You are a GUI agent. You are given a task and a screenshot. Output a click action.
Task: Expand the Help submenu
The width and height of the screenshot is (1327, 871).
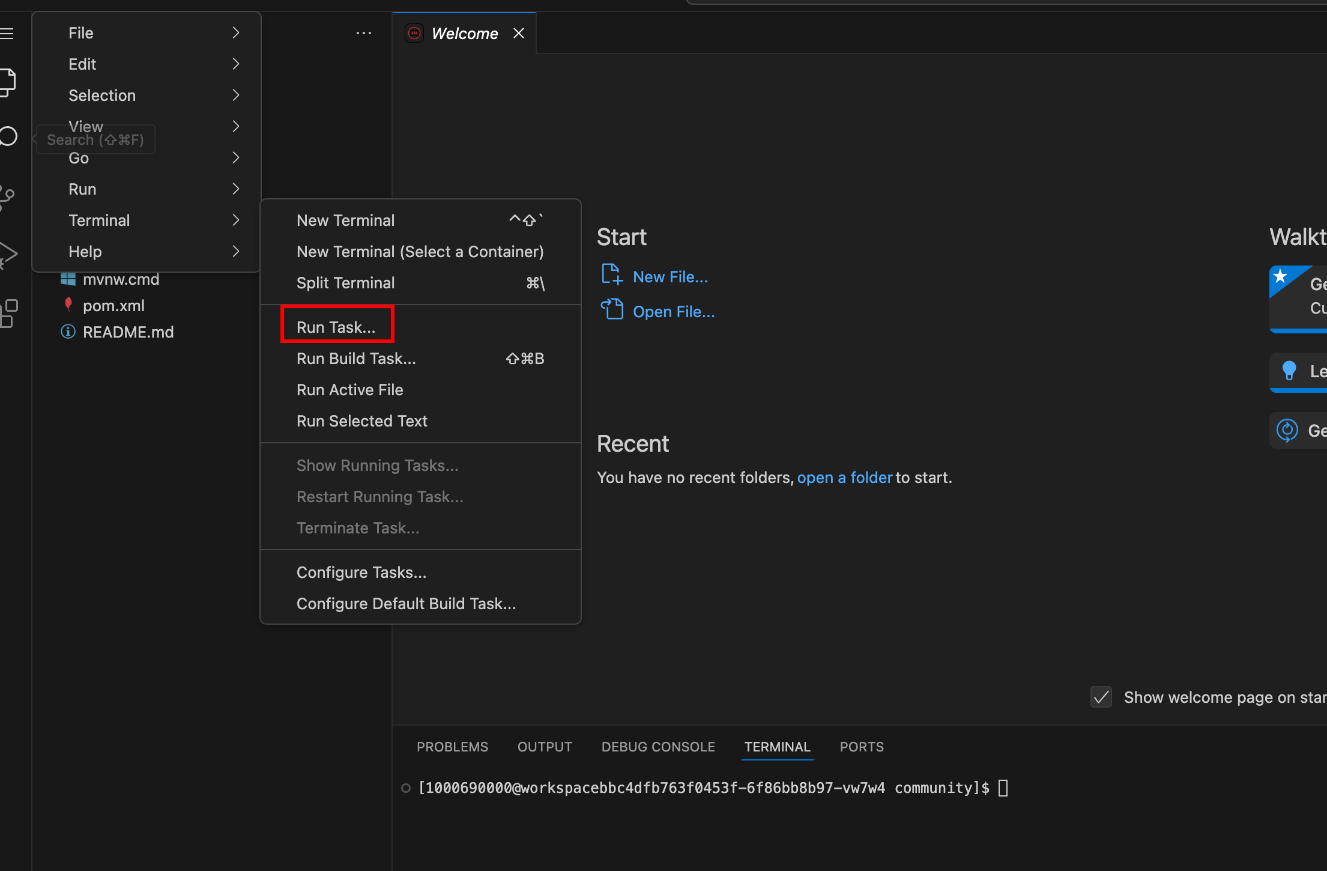pyautogui.click(x=147, y=252)
